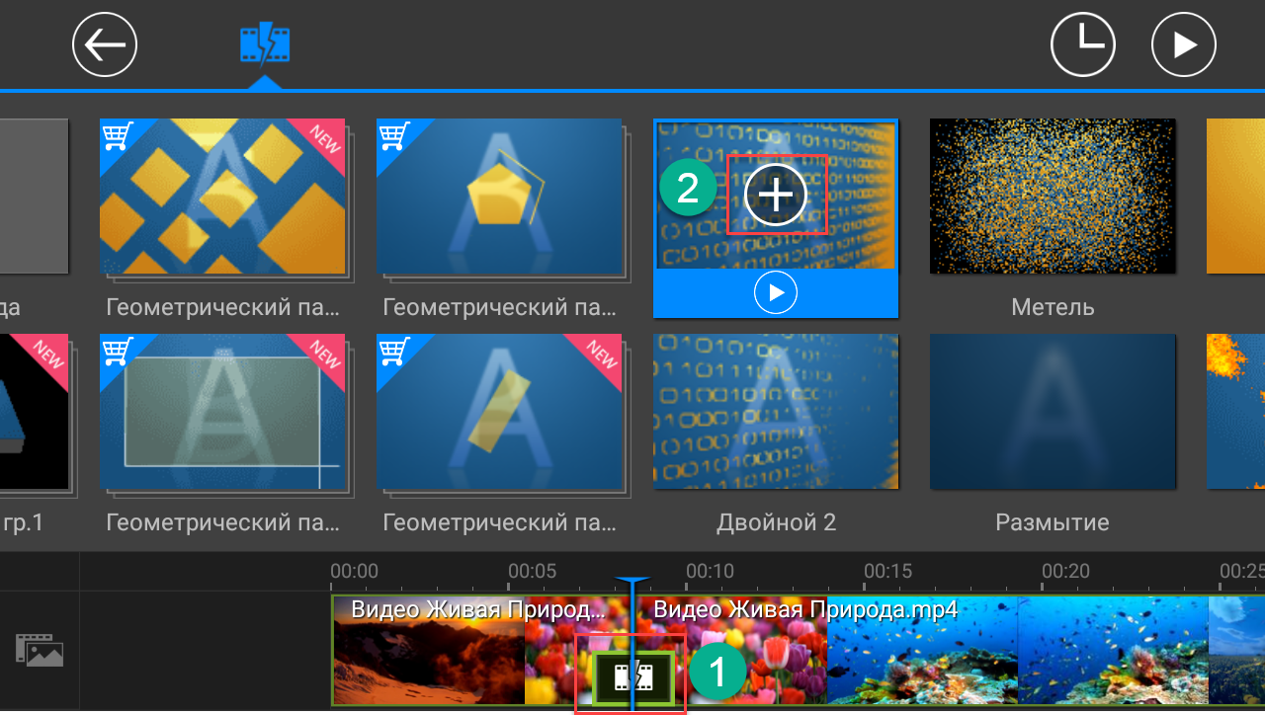The height and width of the screenshot is (715, 1265).
Task: Pick the geometric transition with yellow diamonds
Action: point(222,198)
